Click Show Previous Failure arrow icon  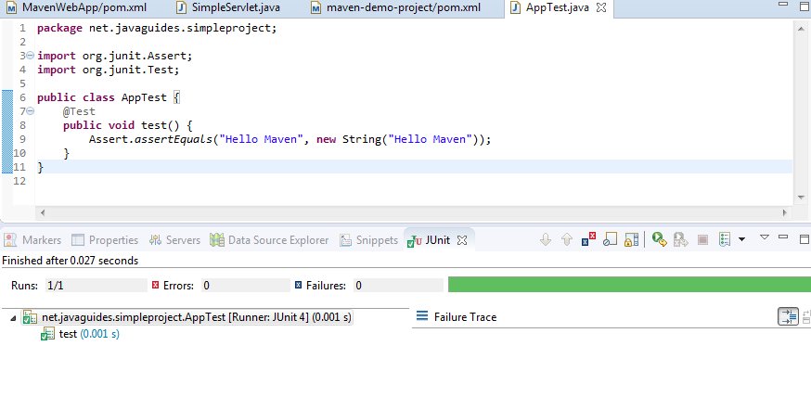(566, 239)
